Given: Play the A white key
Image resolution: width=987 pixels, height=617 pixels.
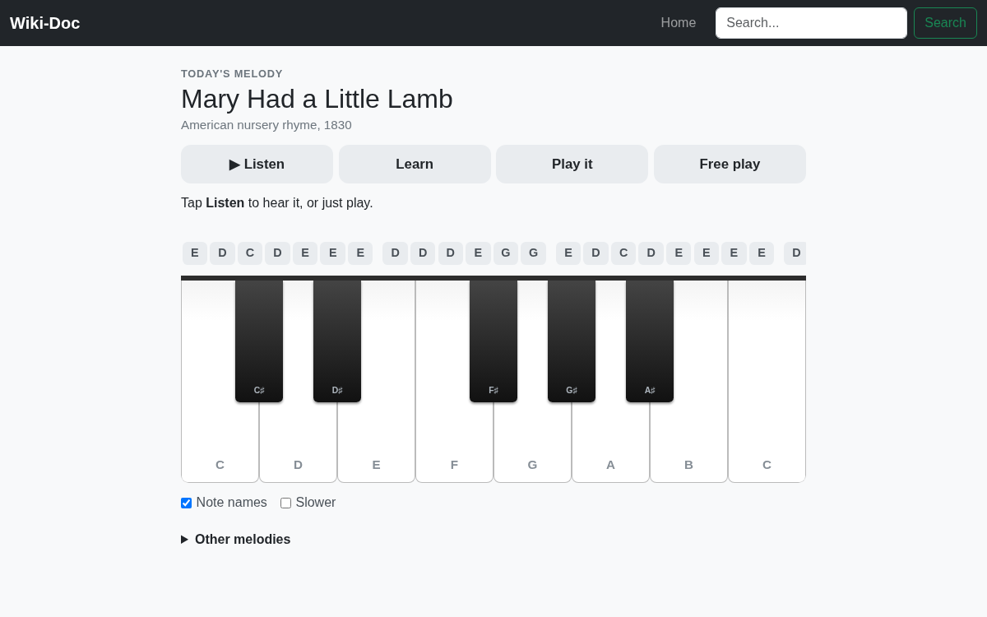Looking at the screenshot, I should click(x=610, y=444).
